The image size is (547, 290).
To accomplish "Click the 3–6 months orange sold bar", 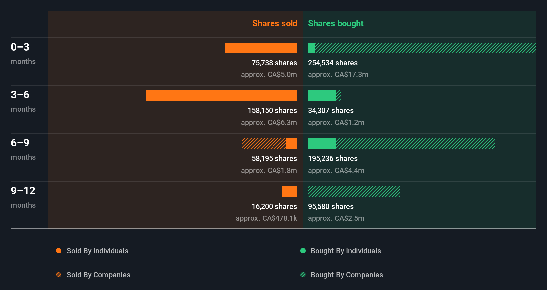I will coord(222,96).
